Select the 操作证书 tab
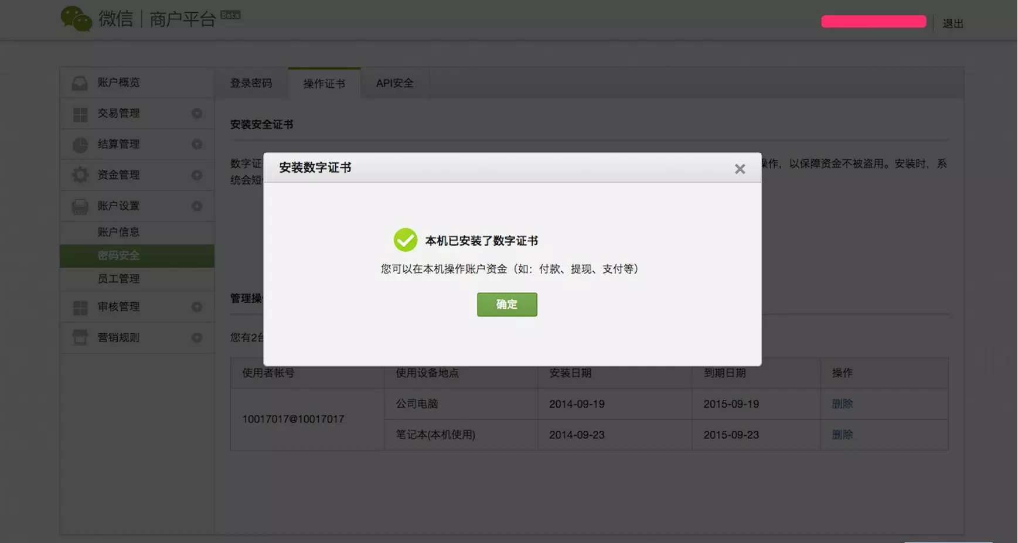Viewport: 1018px width, 543px height. (x=324, y=83)
